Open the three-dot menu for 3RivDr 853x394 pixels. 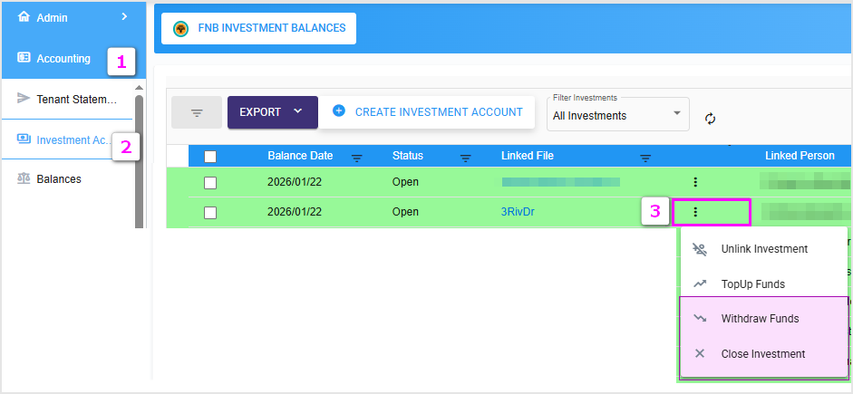(695, 212)
